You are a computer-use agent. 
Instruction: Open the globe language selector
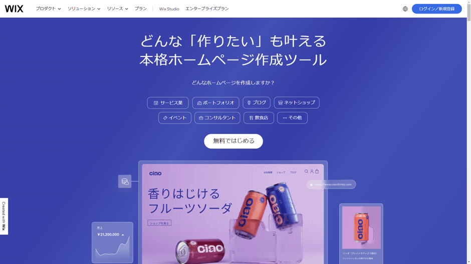405,9
